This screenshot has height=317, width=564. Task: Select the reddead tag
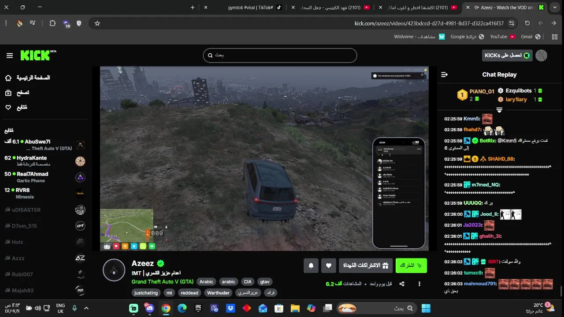coord(189,293)
